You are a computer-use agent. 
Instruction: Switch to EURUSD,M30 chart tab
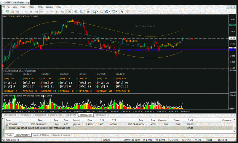pos(10,115)
